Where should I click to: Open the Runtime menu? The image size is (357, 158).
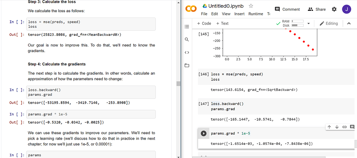256,14
